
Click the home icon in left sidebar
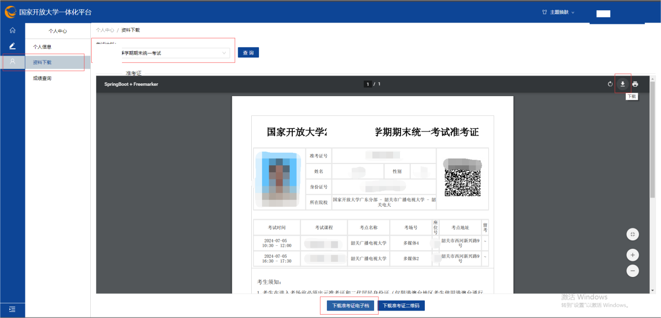(x=13, y=30)
